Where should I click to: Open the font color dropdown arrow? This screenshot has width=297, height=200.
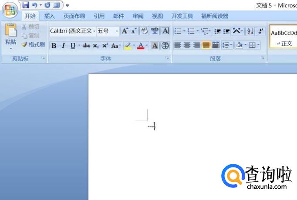click(147, 45)
